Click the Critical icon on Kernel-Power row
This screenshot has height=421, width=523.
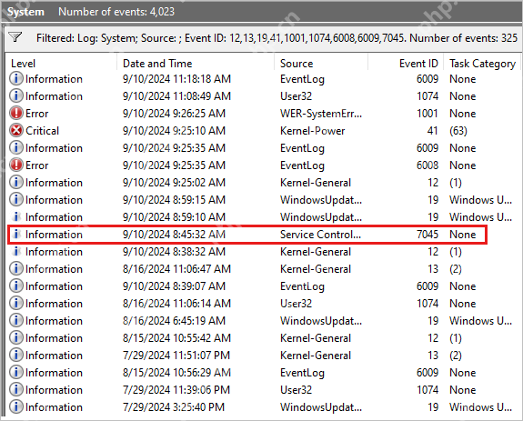tap(16, 131)
